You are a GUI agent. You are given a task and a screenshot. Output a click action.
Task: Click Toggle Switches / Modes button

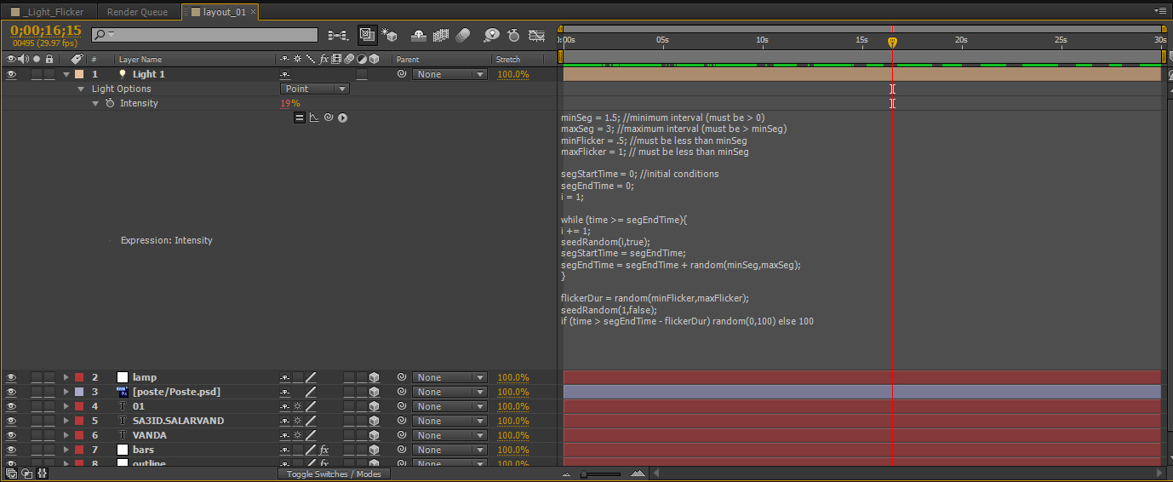point(334,473)
